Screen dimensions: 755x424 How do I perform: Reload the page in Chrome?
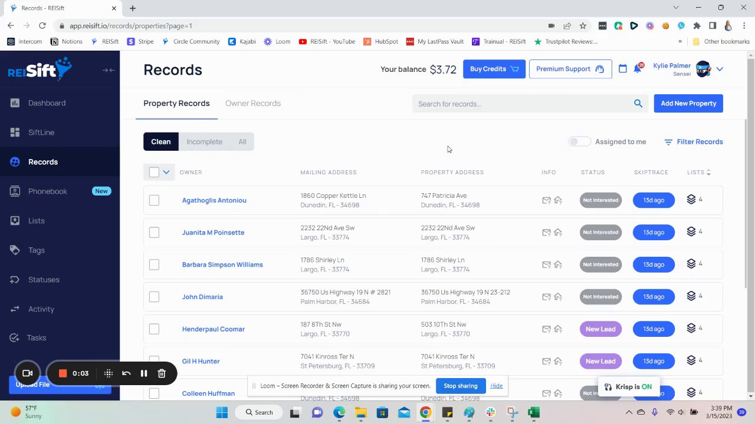tap(42, 26)
